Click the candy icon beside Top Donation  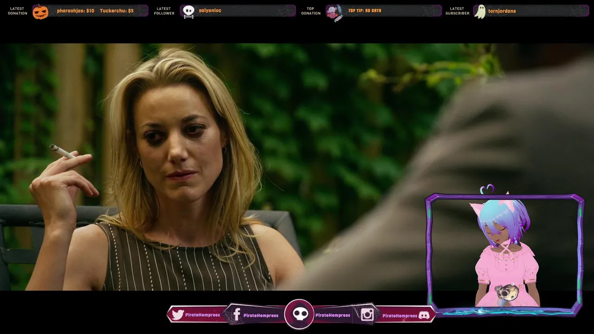click(335, 13)
